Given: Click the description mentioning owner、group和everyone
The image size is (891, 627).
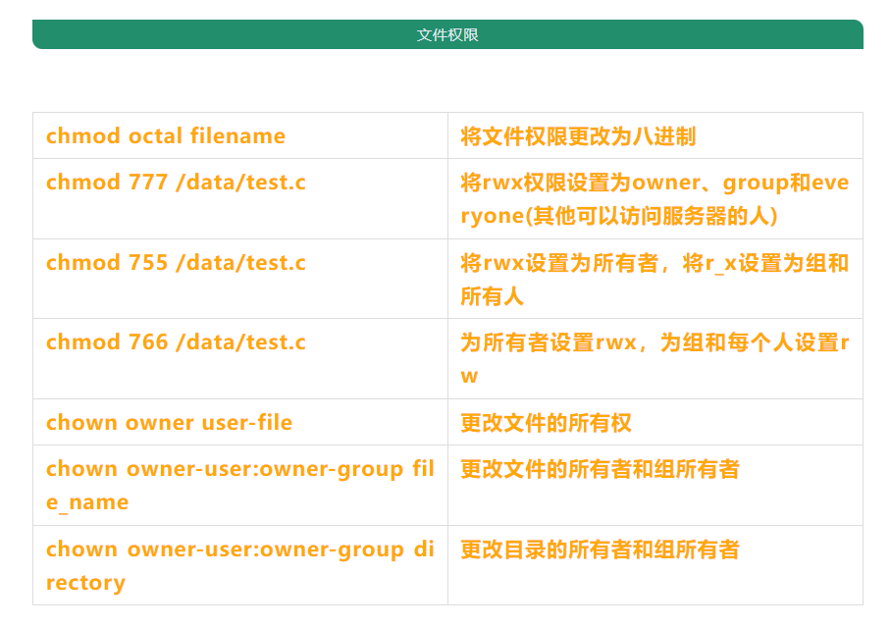Looking at the screenshot, I should pyautogui.click(x=655, y=199).
